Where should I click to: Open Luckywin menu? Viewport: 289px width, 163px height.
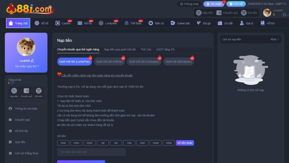[x=108, y=23]
